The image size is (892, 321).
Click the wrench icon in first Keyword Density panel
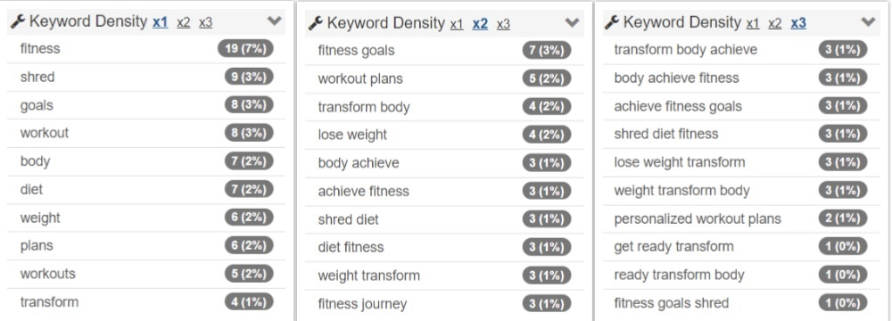point(18,22)
